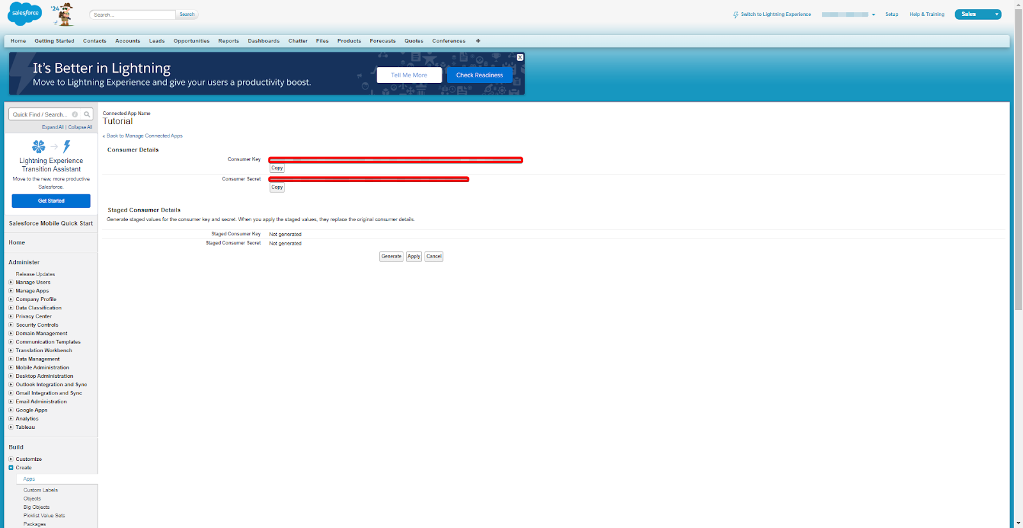Click the magnifier icon in Quick Find

(87, 114)
